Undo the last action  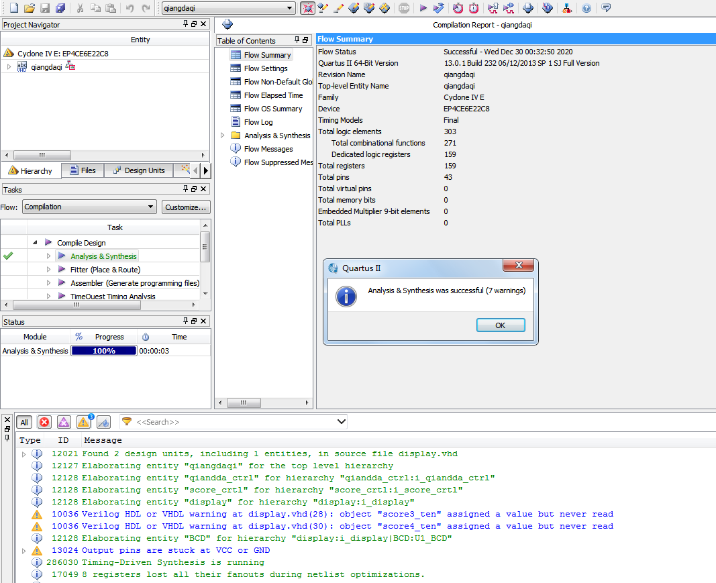tap(130, 8)
